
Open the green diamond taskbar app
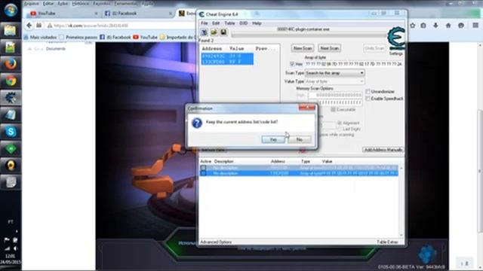(x=11, y=149)
